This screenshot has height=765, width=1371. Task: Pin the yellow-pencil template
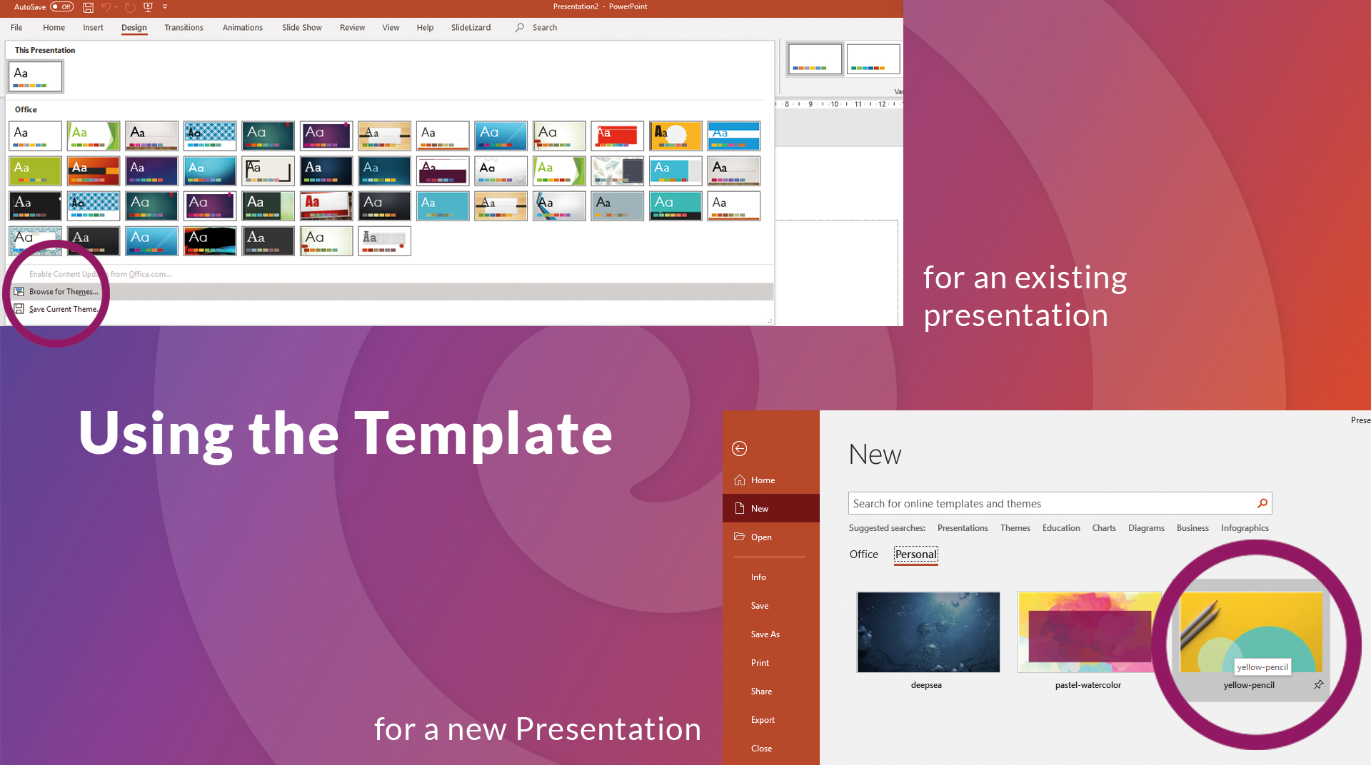pyautogui.click(x=1318, y=685)
